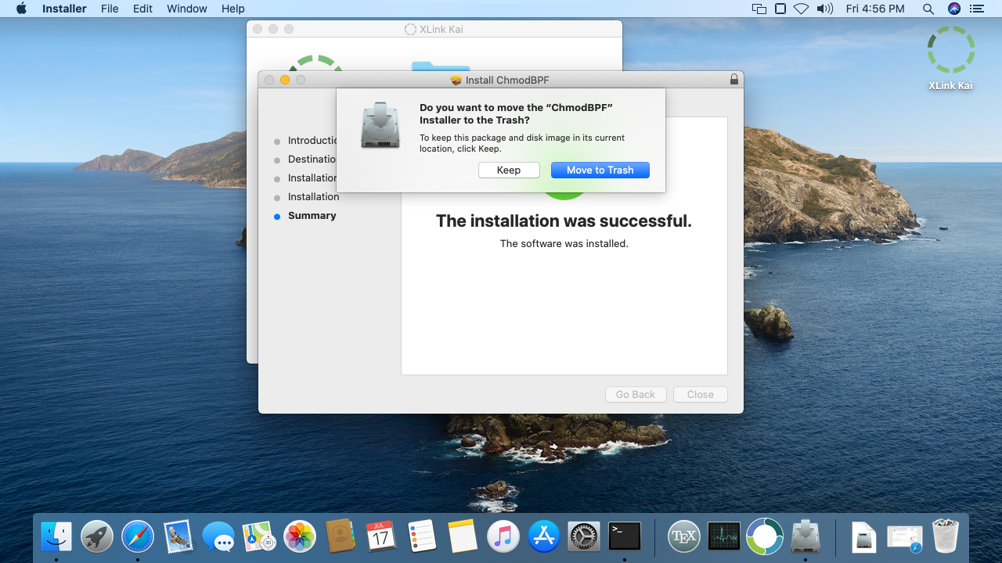1002x563 pixels.
Task: Expand the Wi-Fi status menu
Action: pyautogui.click(x=800, y=9)
